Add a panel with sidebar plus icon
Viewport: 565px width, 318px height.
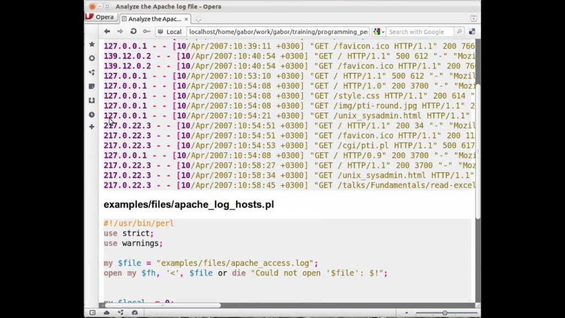point(92,127)
